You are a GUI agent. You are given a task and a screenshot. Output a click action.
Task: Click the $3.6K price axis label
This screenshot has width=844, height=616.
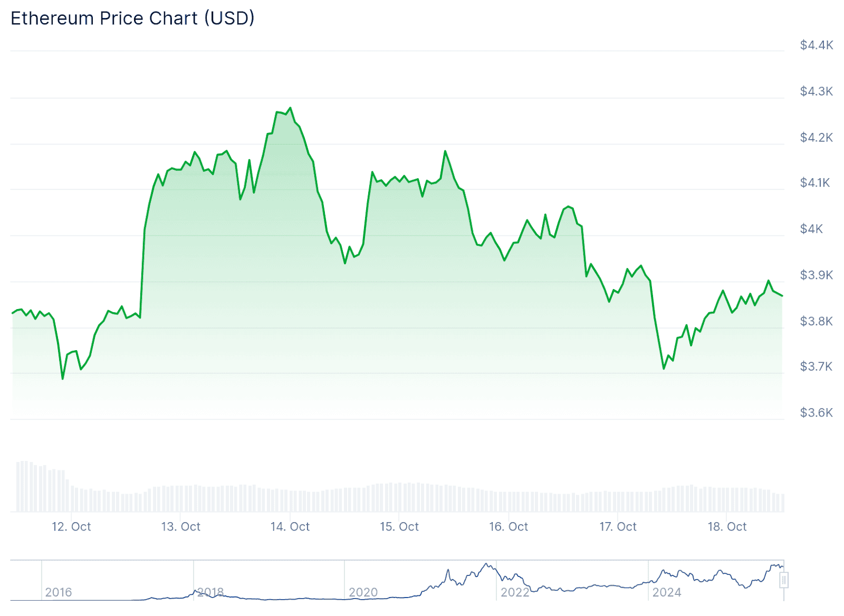(x=817, y=412)
